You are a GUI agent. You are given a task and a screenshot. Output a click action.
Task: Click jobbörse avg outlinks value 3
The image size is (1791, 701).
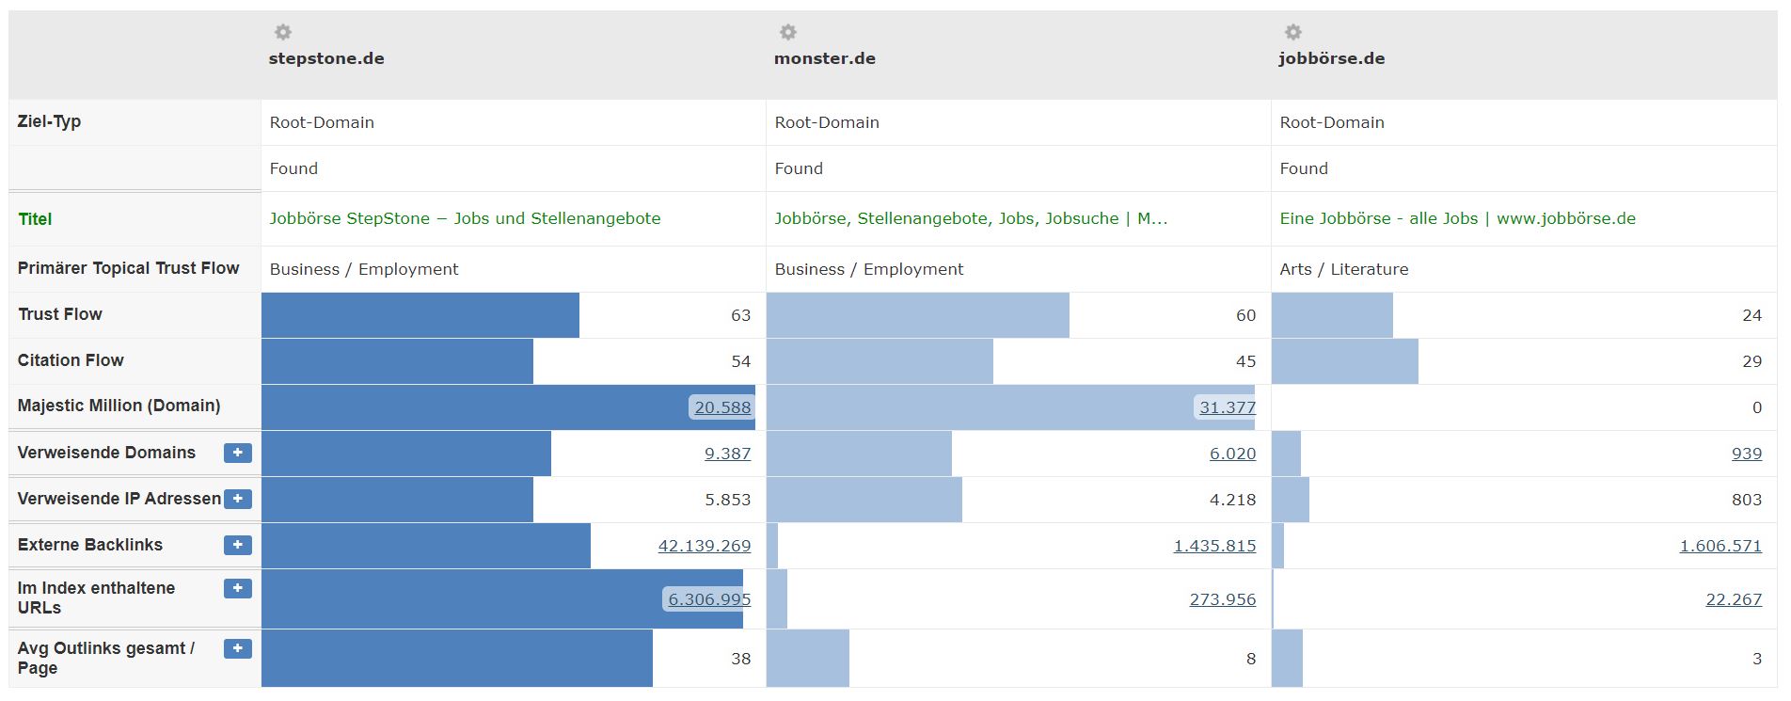pos(1757,659)
